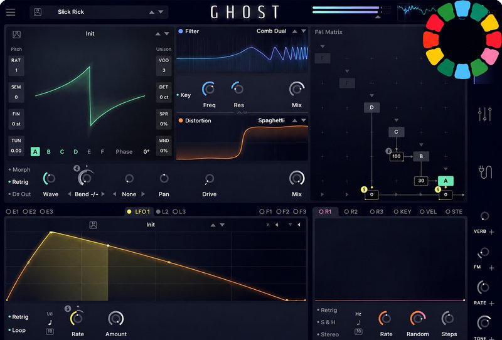The height and width of the screenshot is (340, 502).
Task: Select T8 triplet icon in R1 random section
Action: coord(358,331)
